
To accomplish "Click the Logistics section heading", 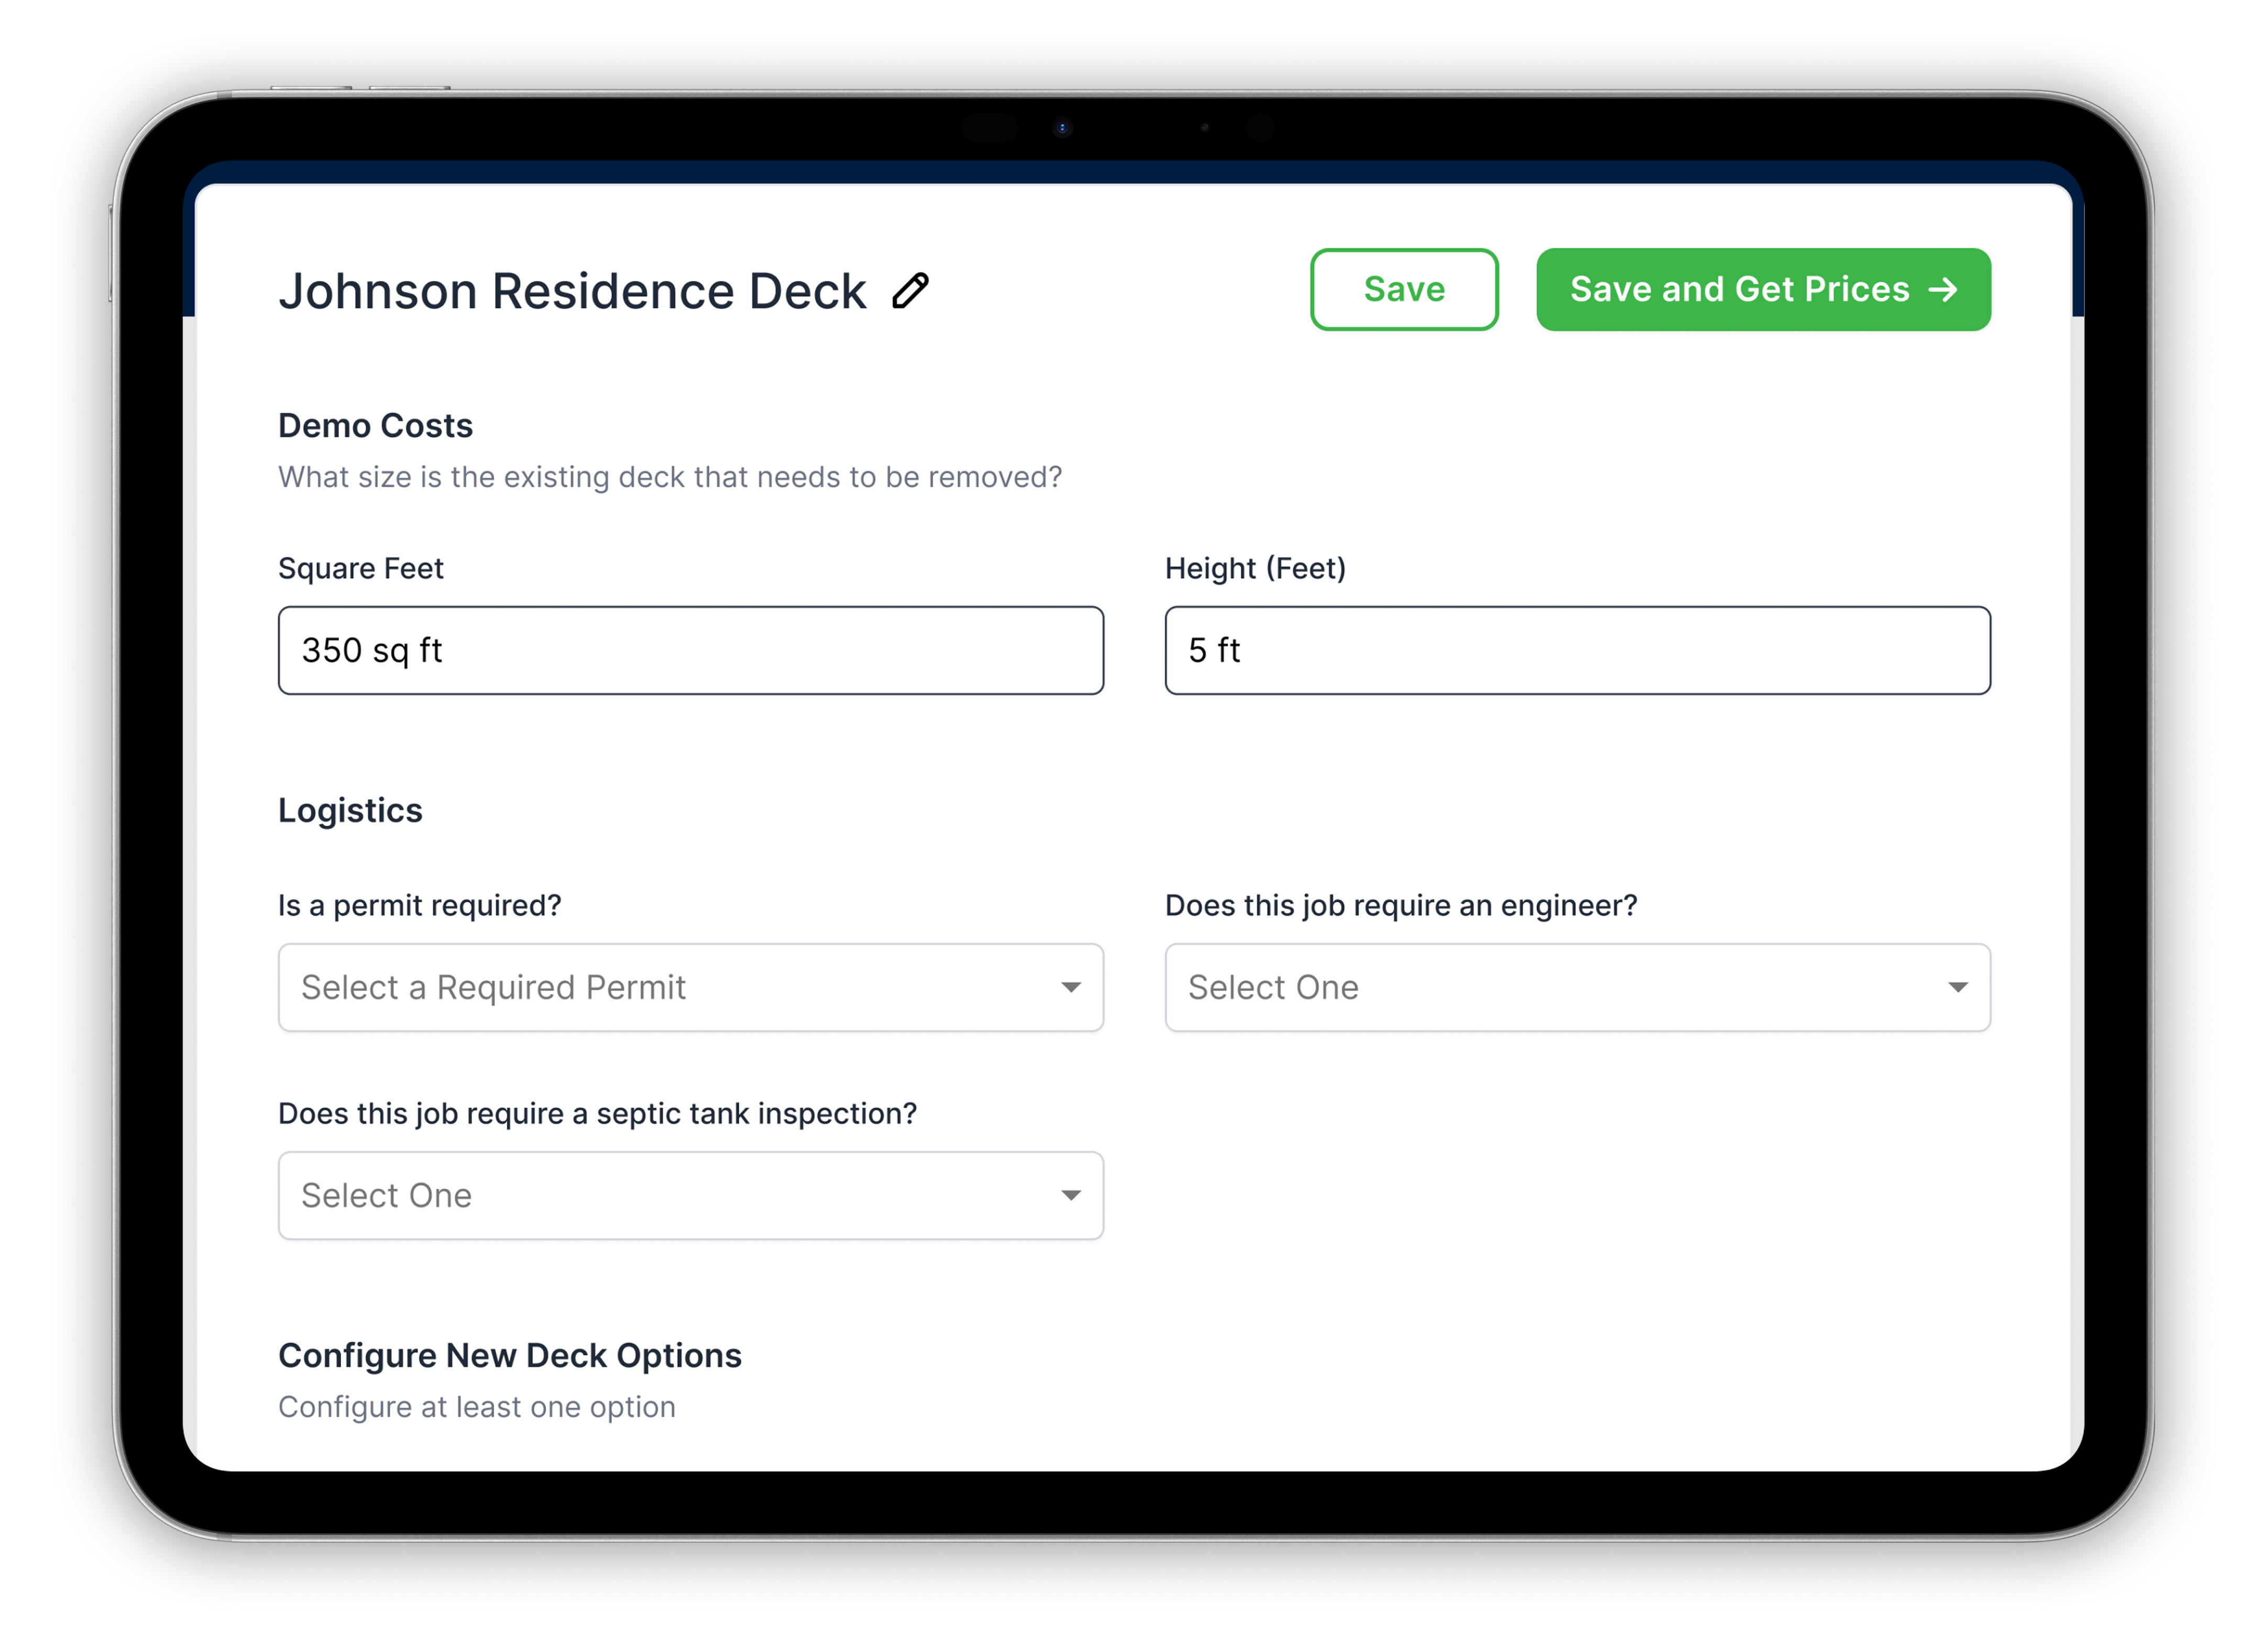I will 350,810.
